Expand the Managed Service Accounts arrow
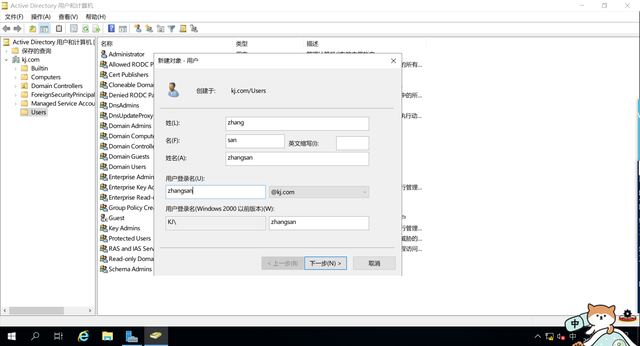 16,104
